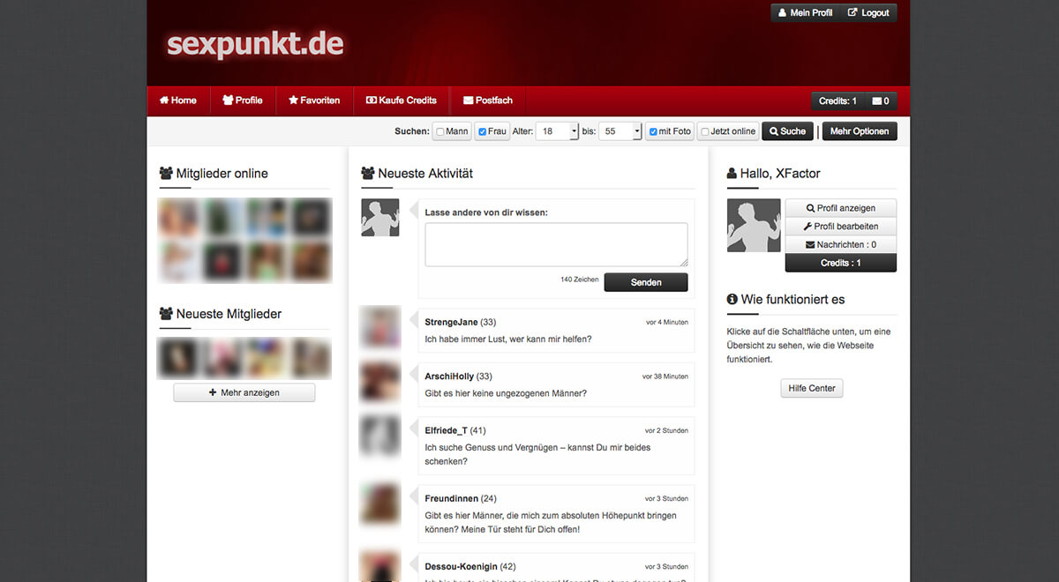Click the group icon beside Neueste Aktivität

[x=368, y=174]
